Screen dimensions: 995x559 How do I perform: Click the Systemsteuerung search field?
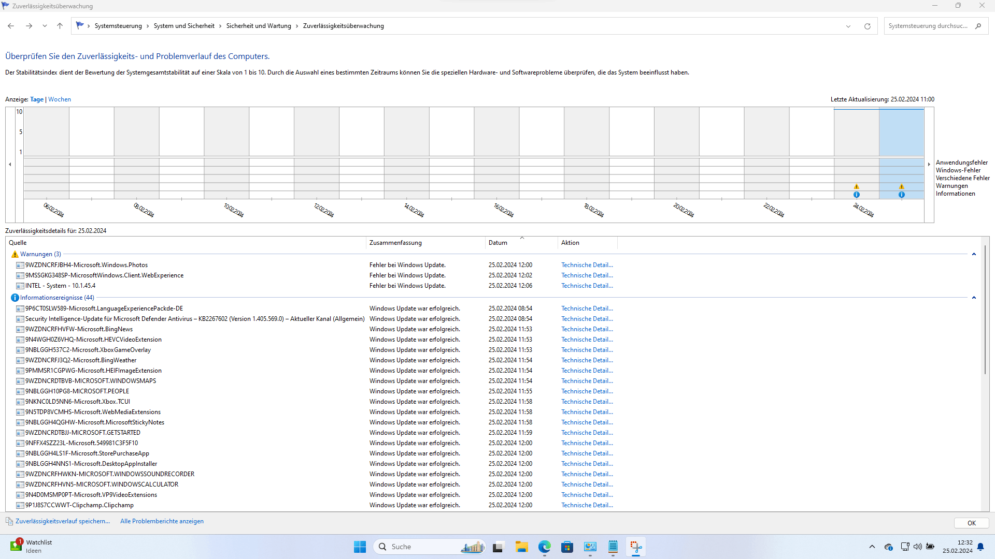(928, 26)
